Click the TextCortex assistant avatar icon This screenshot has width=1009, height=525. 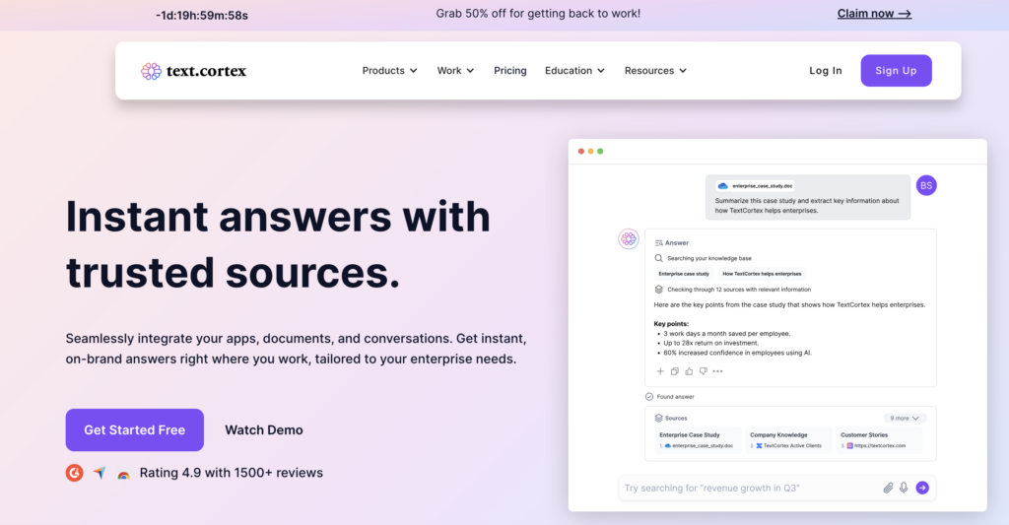(x=629, y=238)
